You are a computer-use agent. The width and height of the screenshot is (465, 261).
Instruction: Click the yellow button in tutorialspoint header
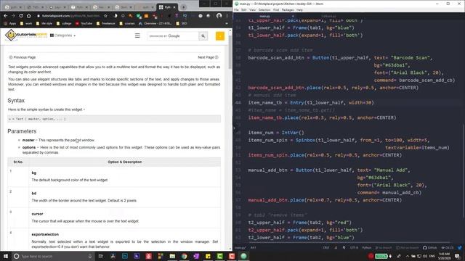pyautogui.click(x=220, y=36)
